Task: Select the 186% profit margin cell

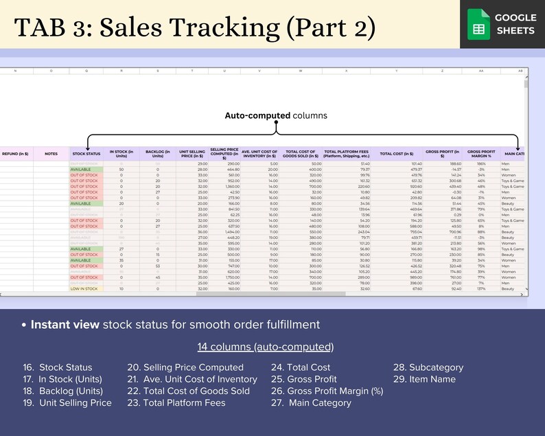Action: pos(481,164)
